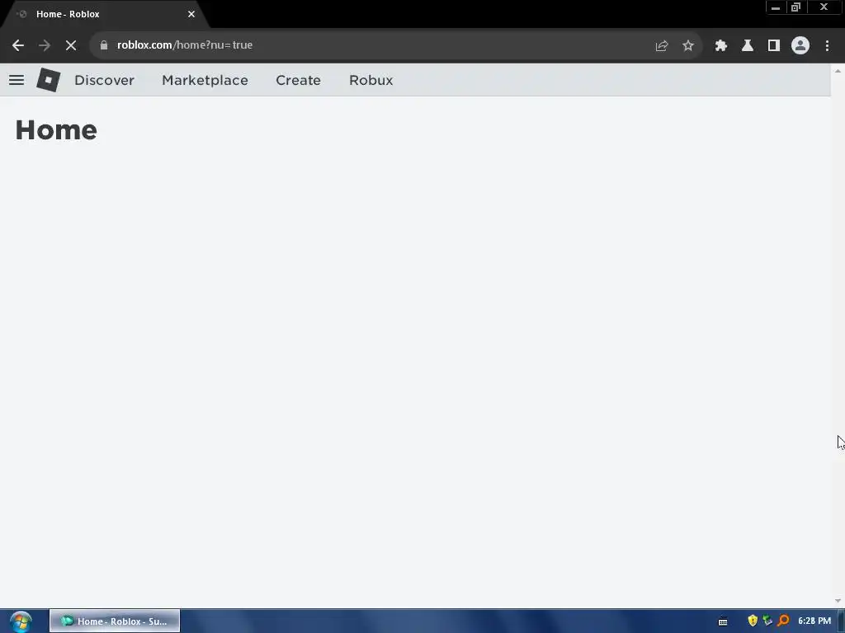This screenshot has height=633, width=845.
Task: Go back to previous page
Action: [18, 45]
